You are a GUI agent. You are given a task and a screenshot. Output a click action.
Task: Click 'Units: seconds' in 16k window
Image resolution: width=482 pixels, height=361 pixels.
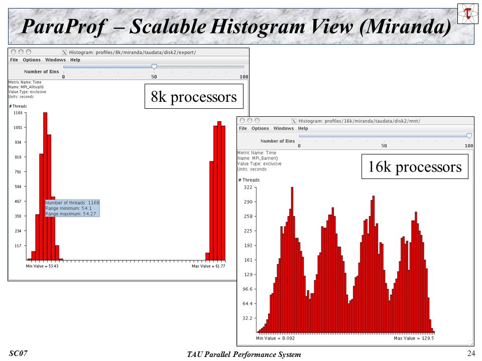coord(252,169)
